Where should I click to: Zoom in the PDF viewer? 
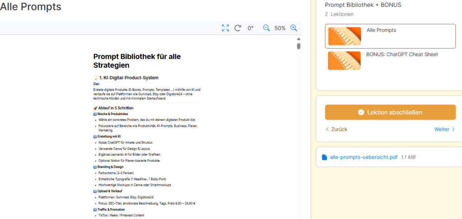(x=293, y=28)
